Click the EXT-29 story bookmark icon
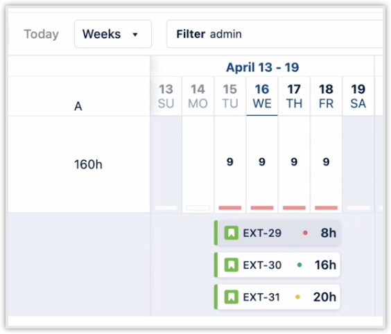This screenshot has height=334, width=391. coord(231,233)
